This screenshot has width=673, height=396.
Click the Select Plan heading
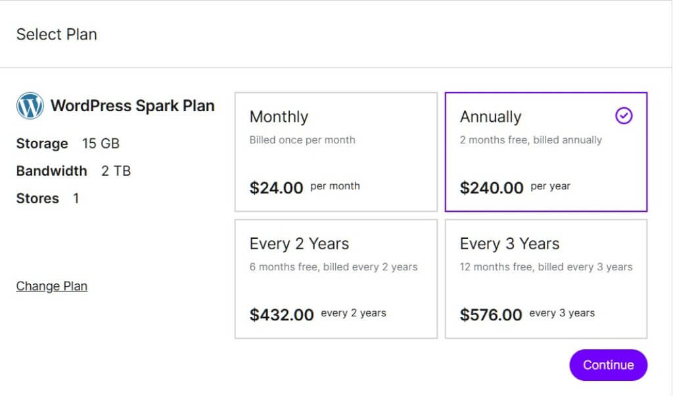coord(57,34)
